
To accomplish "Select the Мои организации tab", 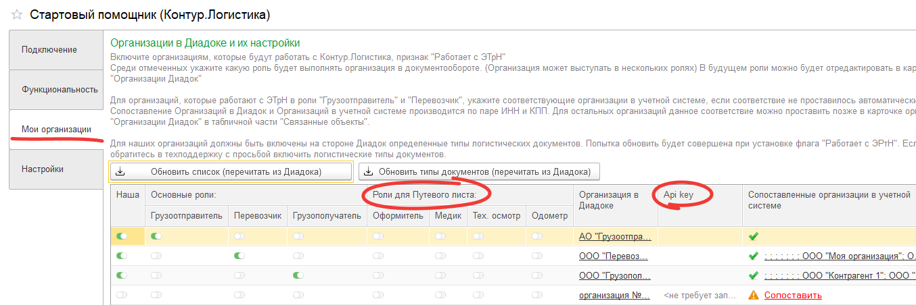I will [56, 129].
